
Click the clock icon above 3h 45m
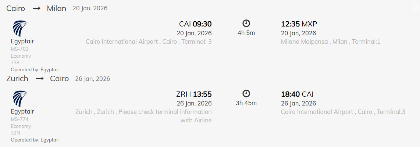click(x=246, y=94)
